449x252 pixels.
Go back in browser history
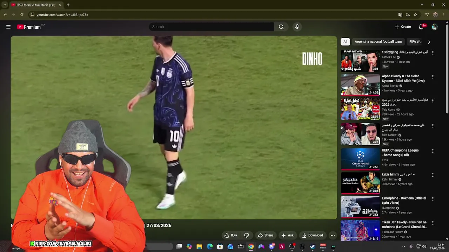click(5, 15)
